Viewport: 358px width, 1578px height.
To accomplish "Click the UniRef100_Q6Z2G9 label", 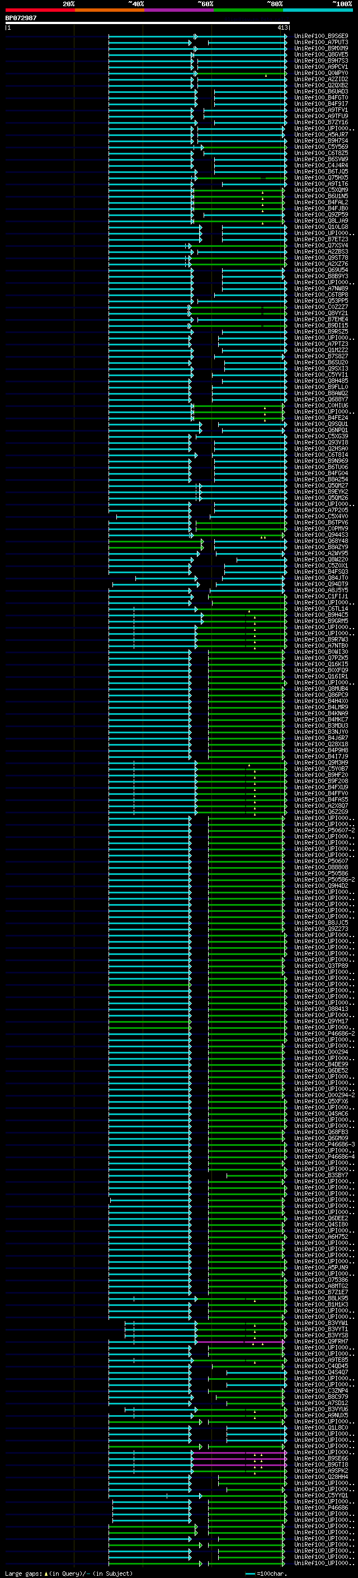I will coord(321,812).
